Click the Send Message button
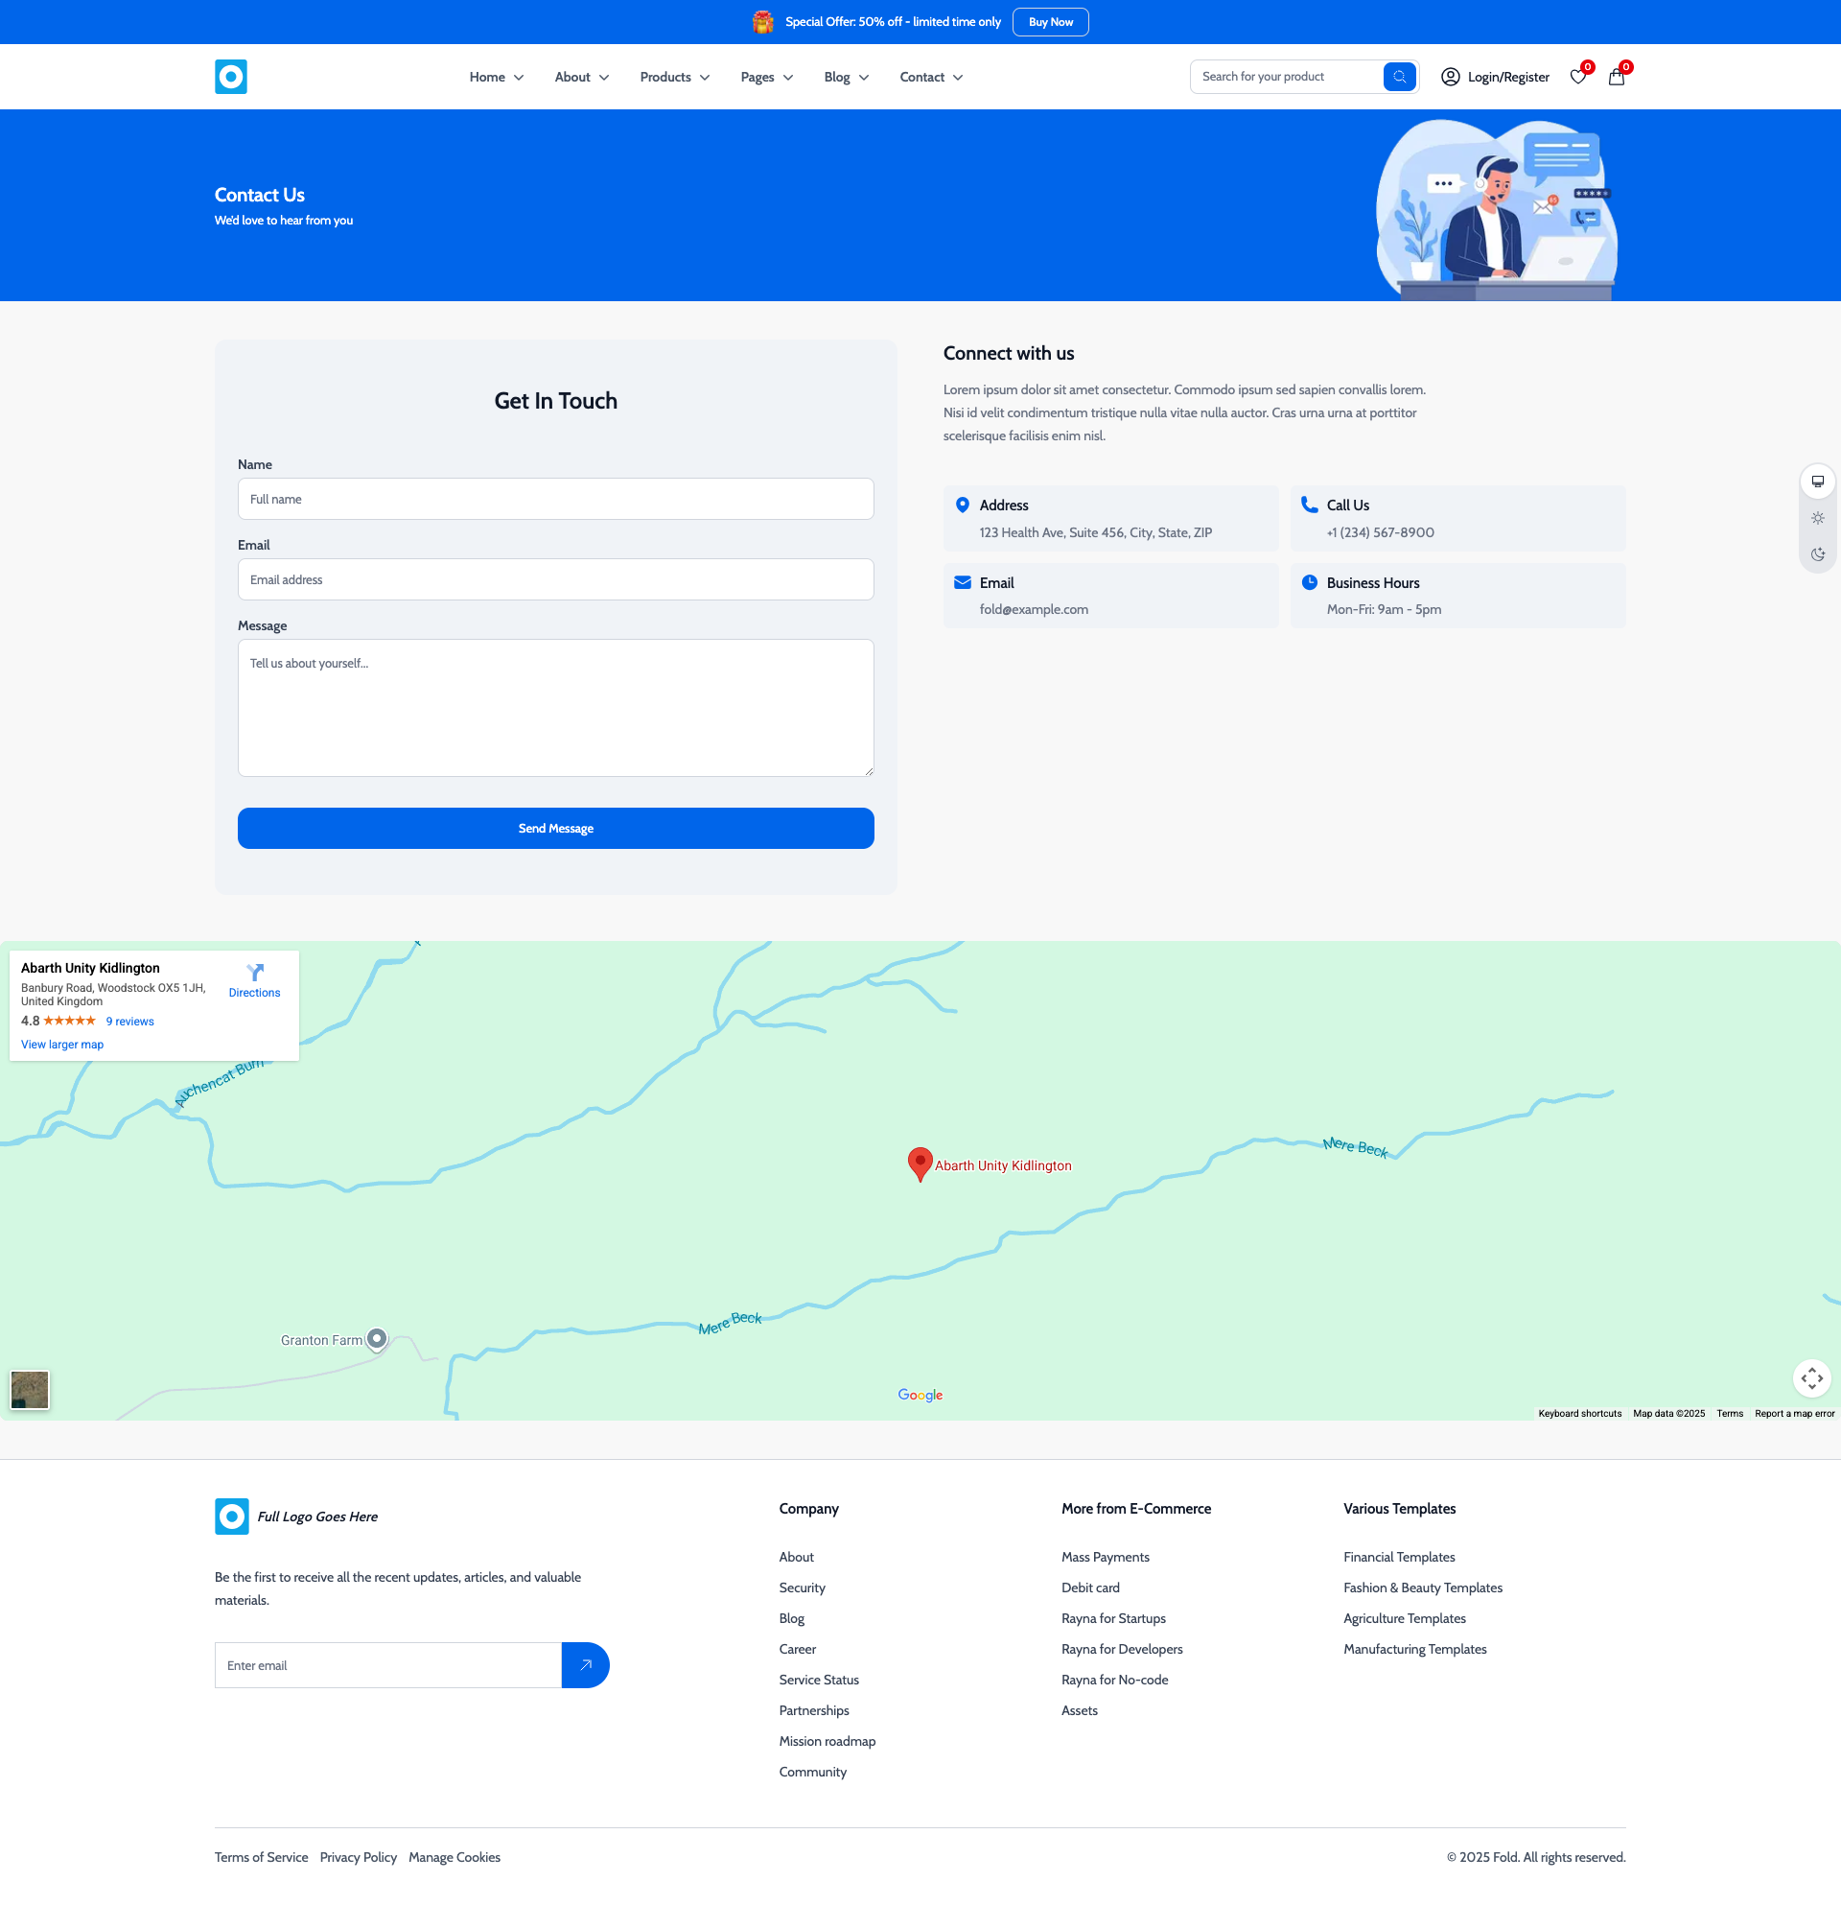This screenshot has height=1905, width=1841. click(556, 828)
